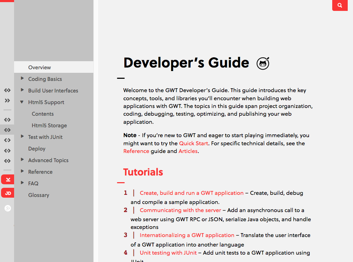Expand the FAQ section arrow

22,183
